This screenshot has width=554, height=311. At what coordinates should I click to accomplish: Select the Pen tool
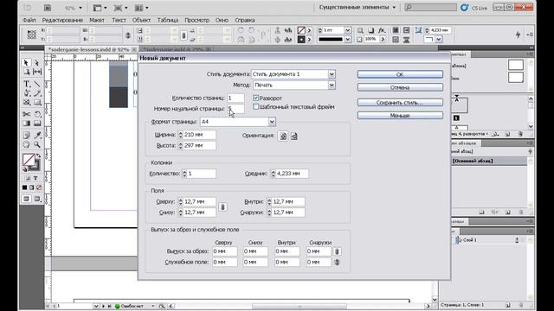click(26, 93)
